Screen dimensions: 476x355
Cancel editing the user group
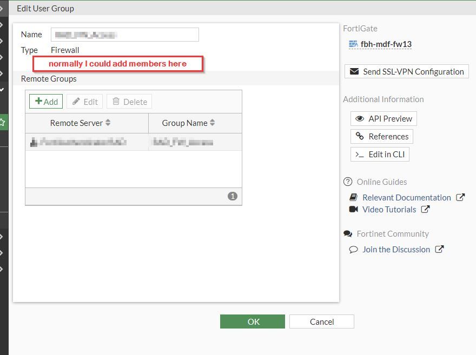[322, 321]
